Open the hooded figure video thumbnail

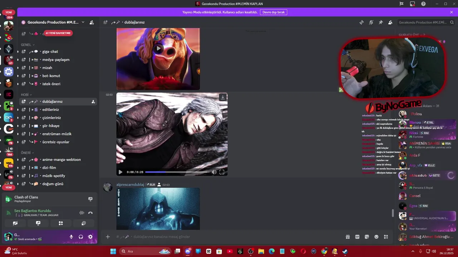pos(158,209)
